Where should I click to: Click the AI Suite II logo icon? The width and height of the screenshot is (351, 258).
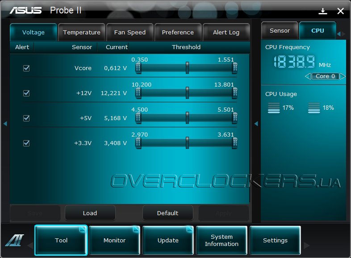(15, 240)
